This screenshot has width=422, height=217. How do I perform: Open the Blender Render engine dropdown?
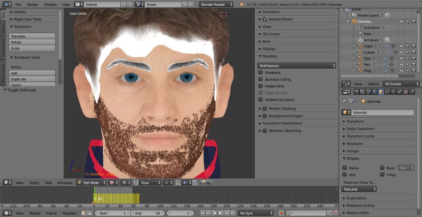[x=216, y=5]
